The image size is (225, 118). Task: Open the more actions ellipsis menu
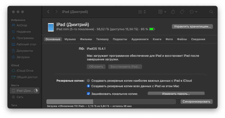[193, 12]
